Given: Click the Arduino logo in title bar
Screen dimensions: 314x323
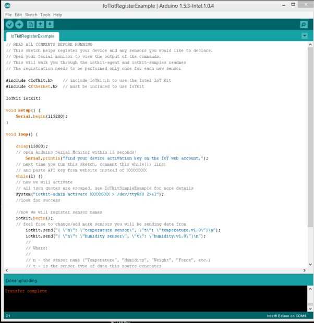Looking at the screenshot, I should click(7, 6).
